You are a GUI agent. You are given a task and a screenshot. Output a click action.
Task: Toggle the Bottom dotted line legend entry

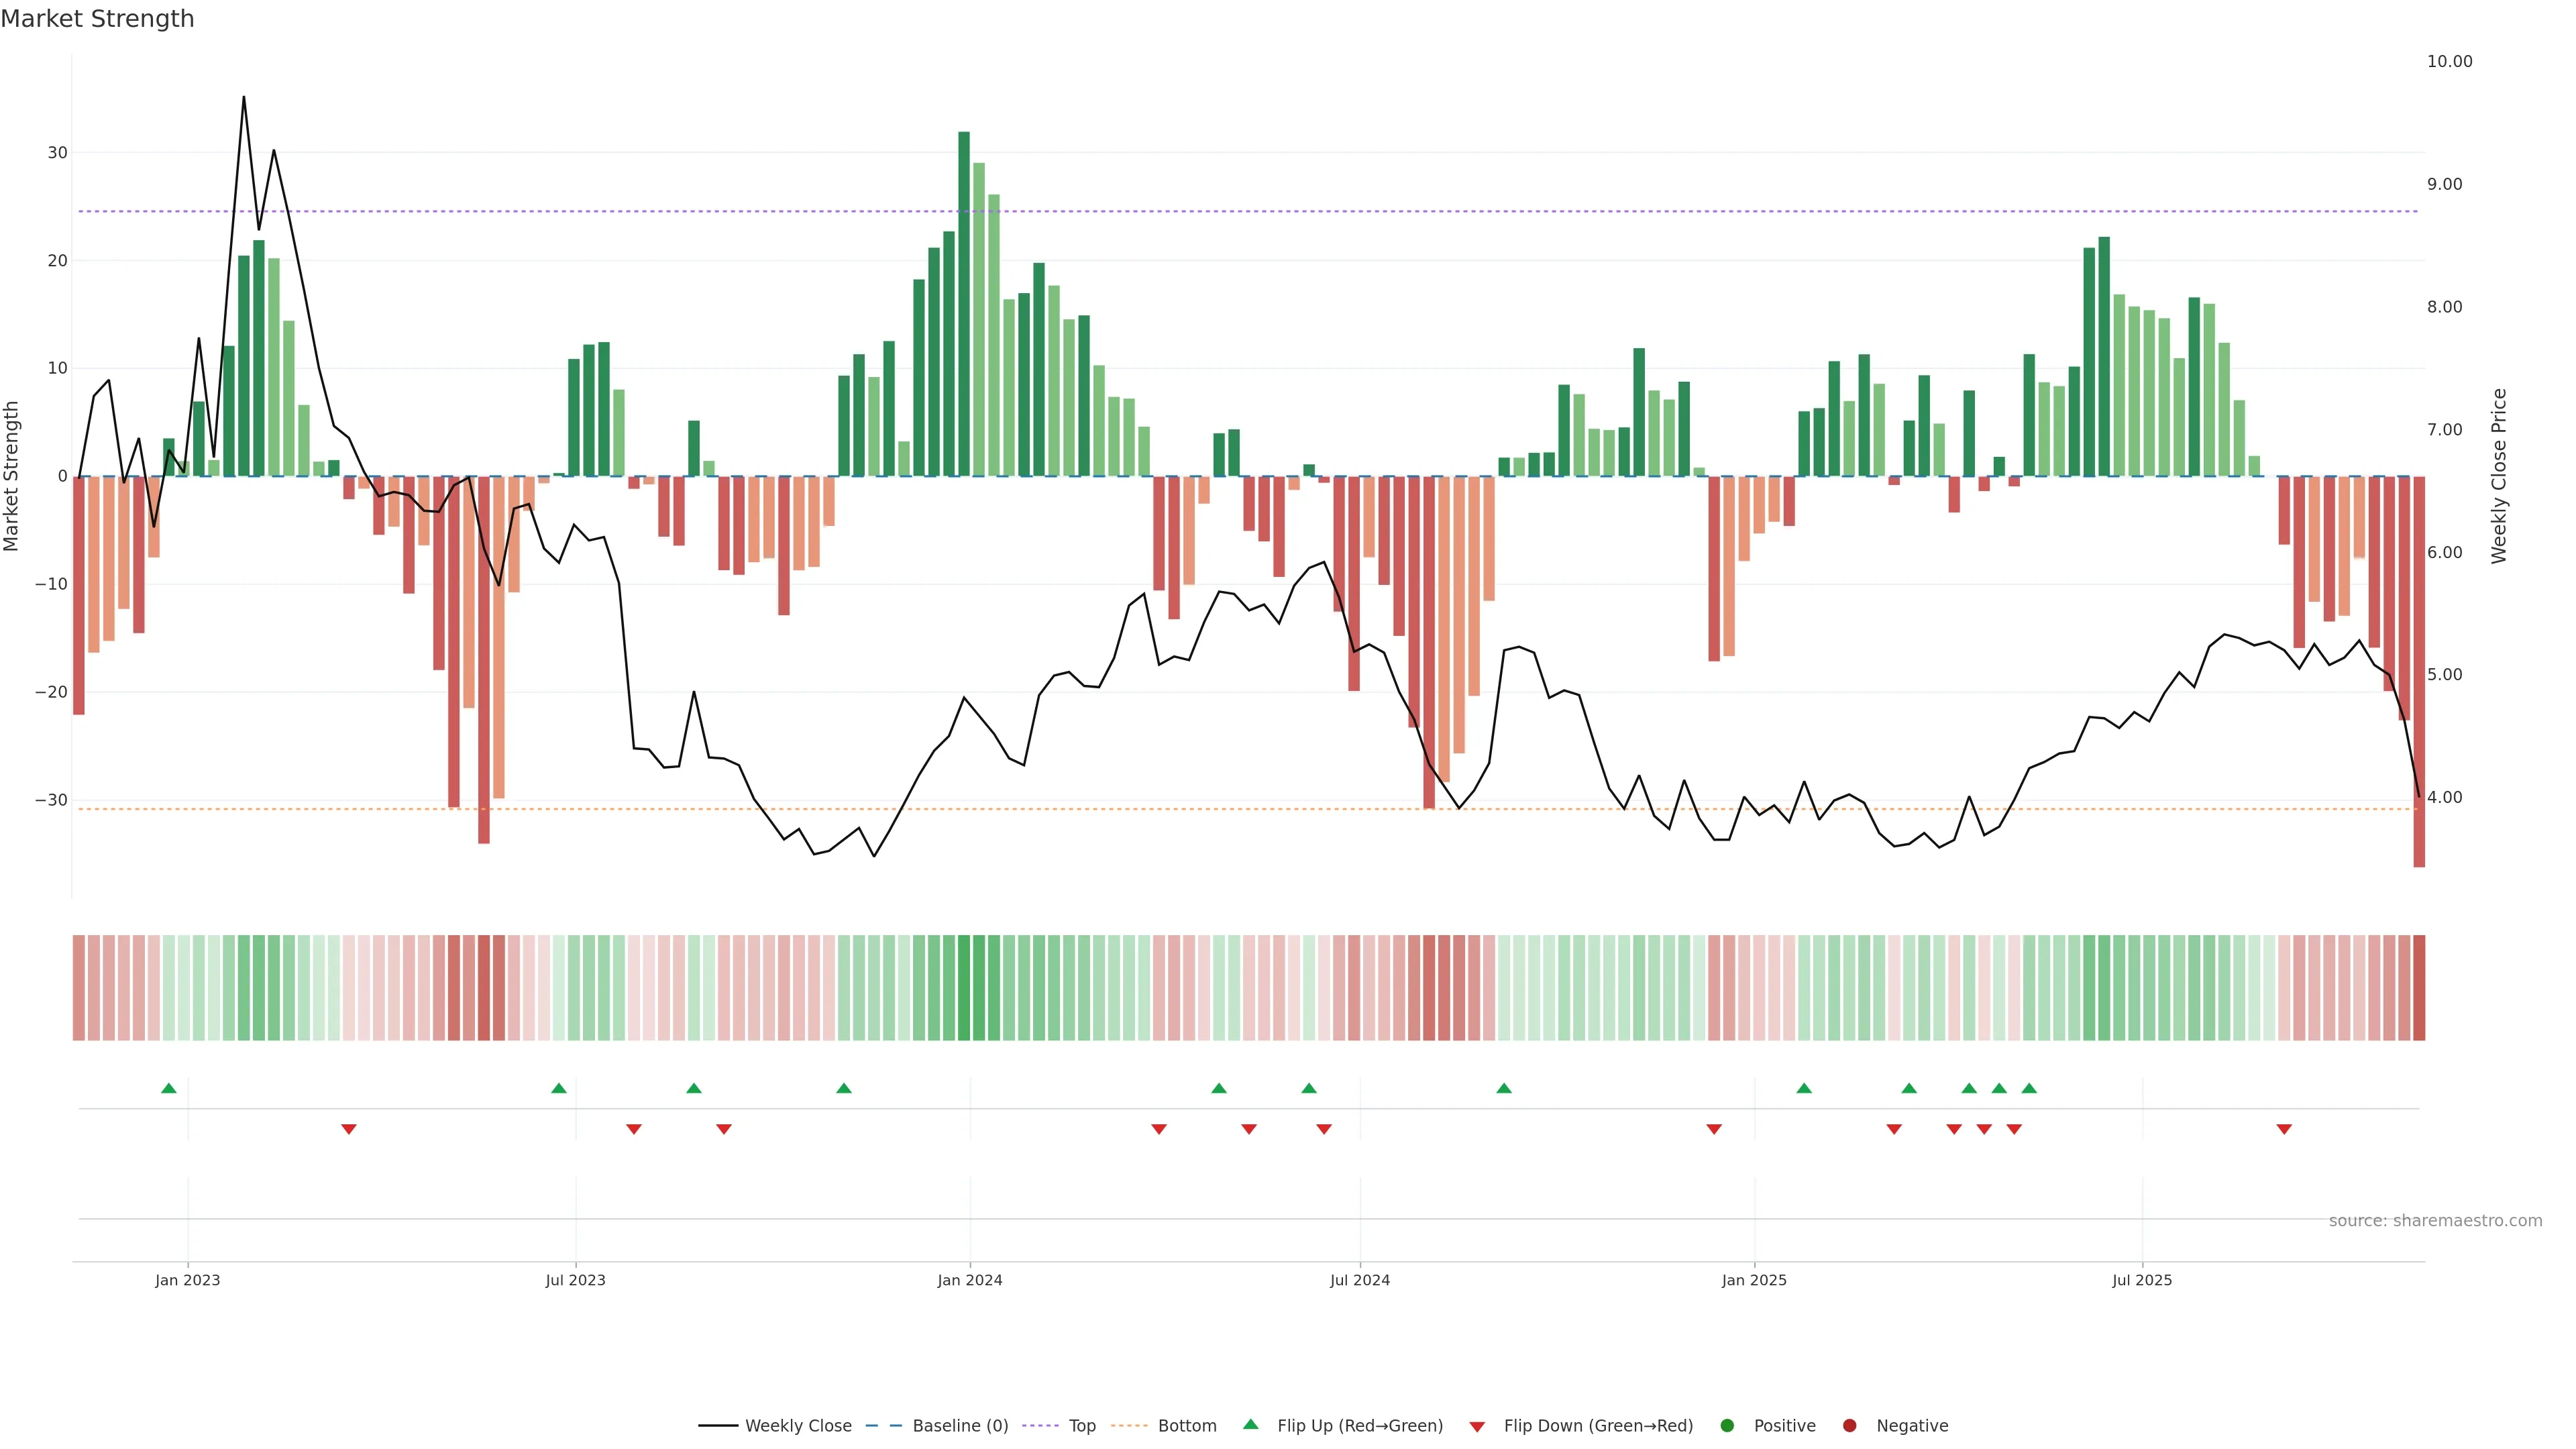pos(1186,1426)
